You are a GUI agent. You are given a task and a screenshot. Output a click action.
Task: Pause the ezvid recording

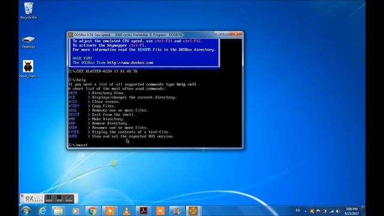49,199
